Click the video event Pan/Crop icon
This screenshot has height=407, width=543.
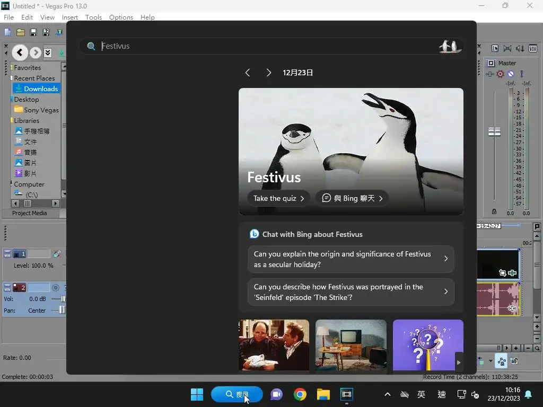503,273
